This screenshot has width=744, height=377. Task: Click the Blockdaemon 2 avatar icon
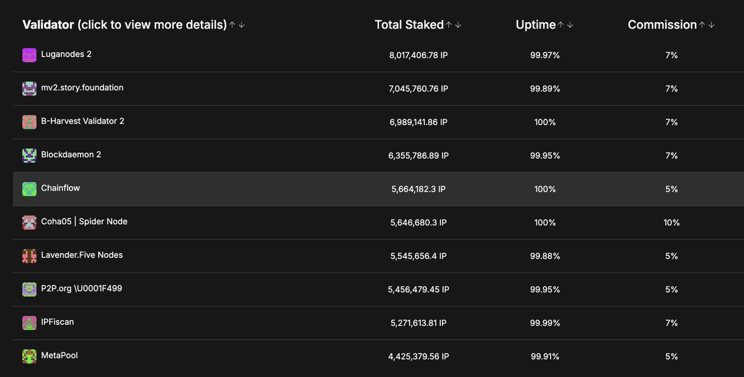pos(29,155)
